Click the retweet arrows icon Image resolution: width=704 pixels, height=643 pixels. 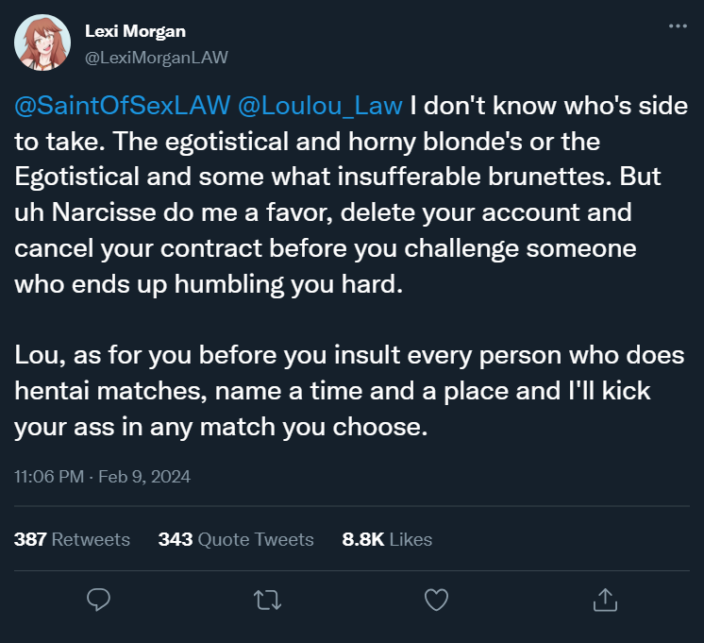click(x=267, y=599)
